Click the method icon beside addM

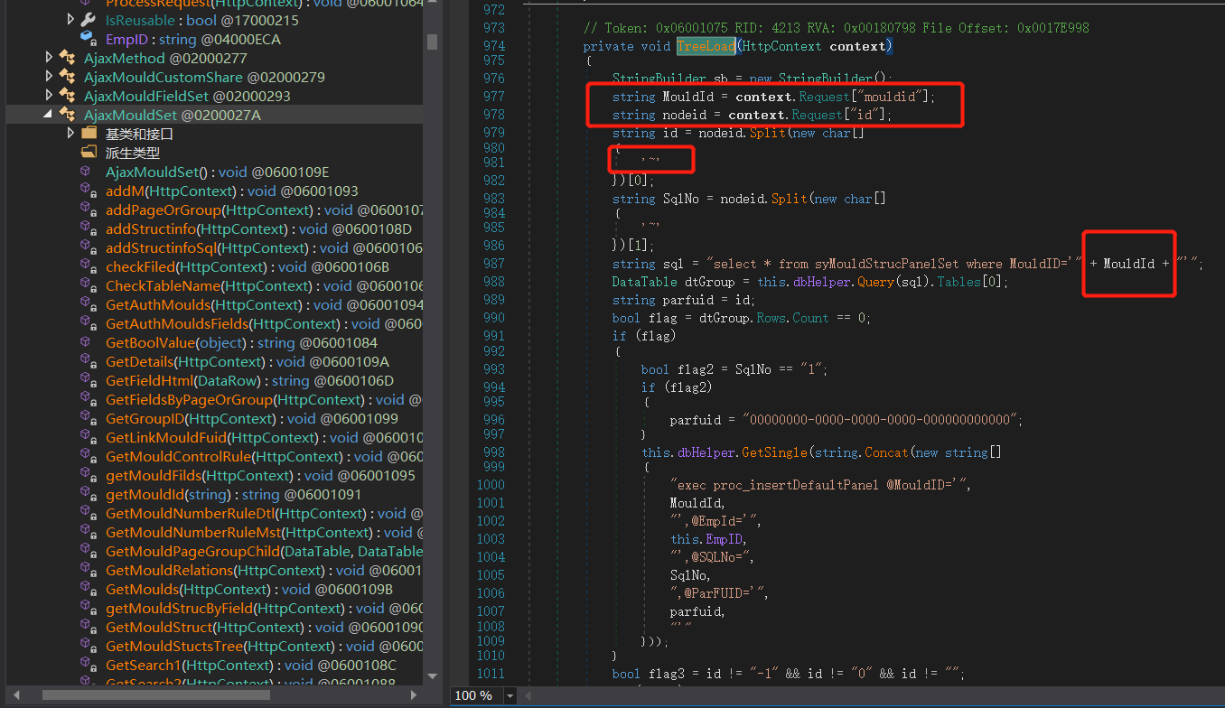coord(89,191)
